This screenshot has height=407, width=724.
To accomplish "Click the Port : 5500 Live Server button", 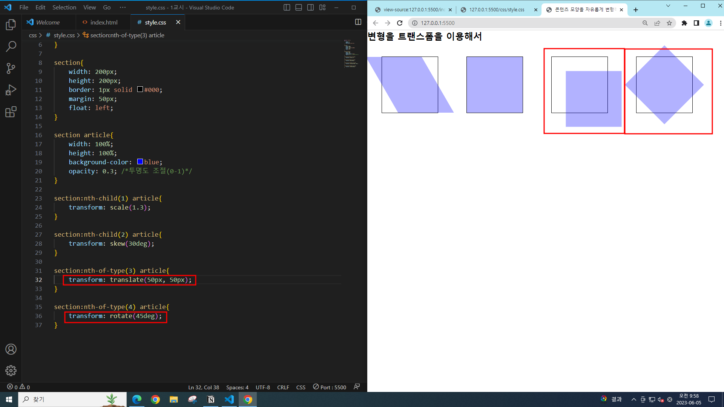I will [330, 387].
